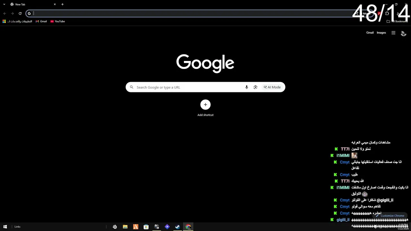Open the YouTube bookmark
The height and width of the screenshot is (231, 411).
(57, 21)
